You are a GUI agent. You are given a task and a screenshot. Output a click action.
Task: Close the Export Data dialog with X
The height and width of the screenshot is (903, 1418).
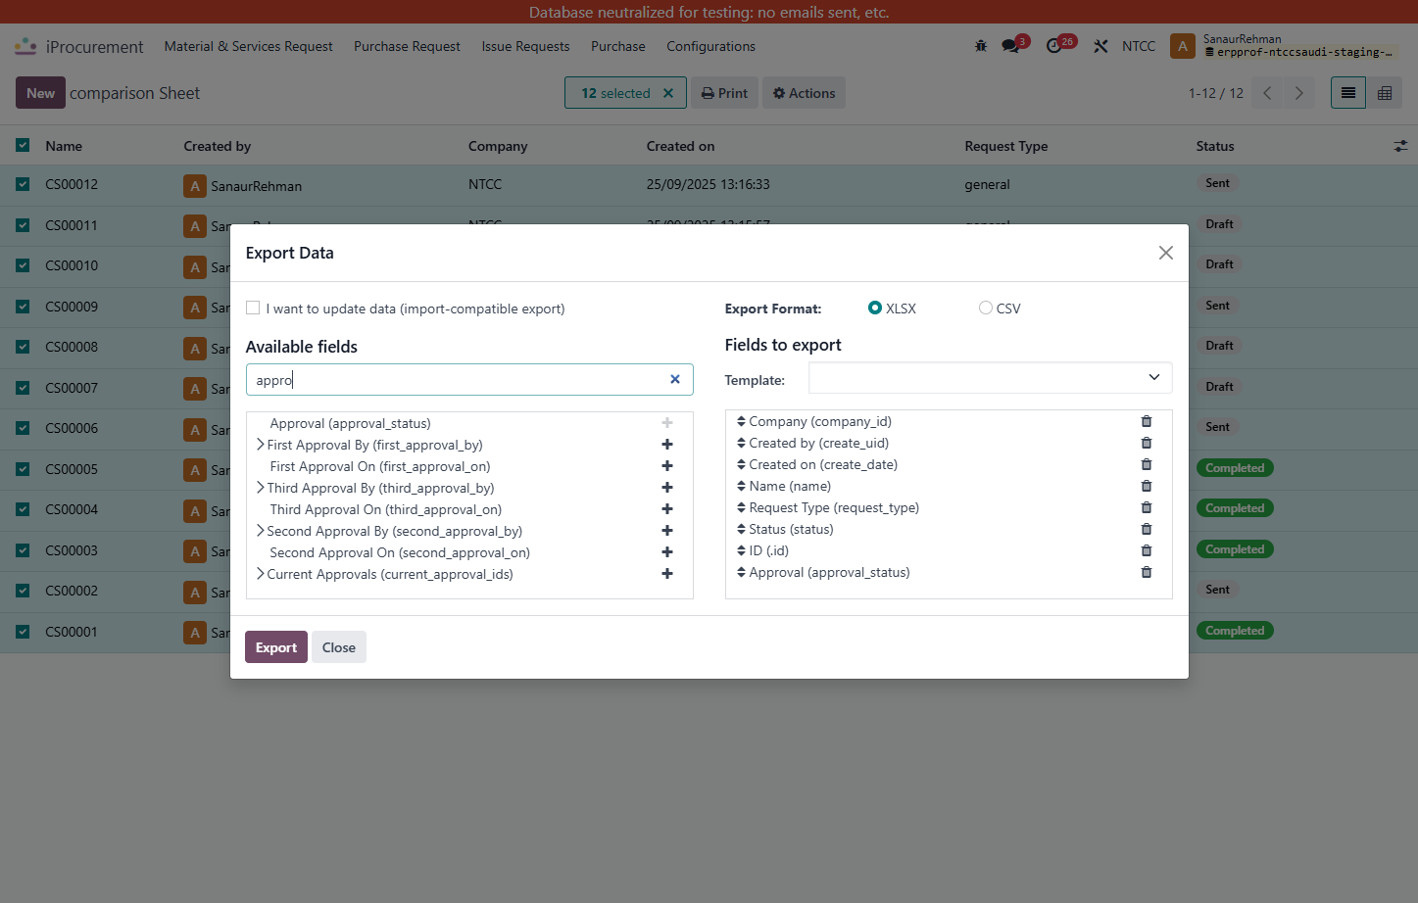click(x=1166, y=253)
